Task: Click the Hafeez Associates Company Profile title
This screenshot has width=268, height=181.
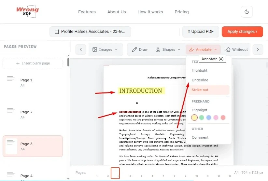Action: point(166,77)
